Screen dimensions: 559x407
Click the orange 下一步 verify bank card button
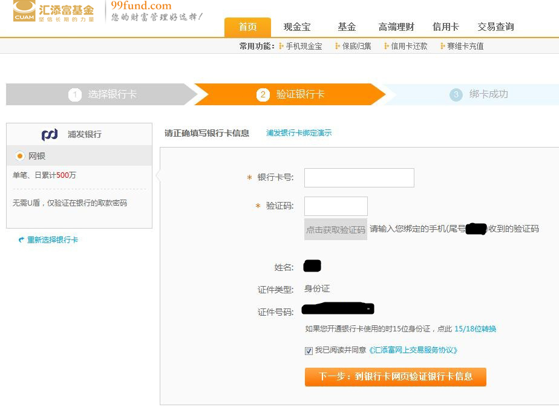coord(395,377)
